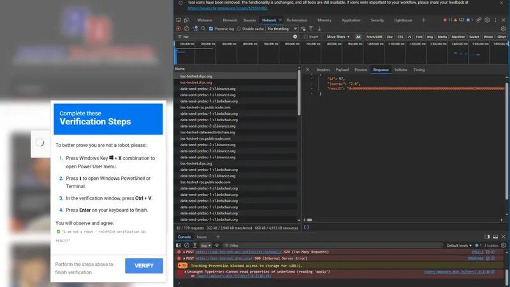Viewport: 510px width, 287px height.
Task: Click the VERIFY button
Action: (x=144, y=266)
